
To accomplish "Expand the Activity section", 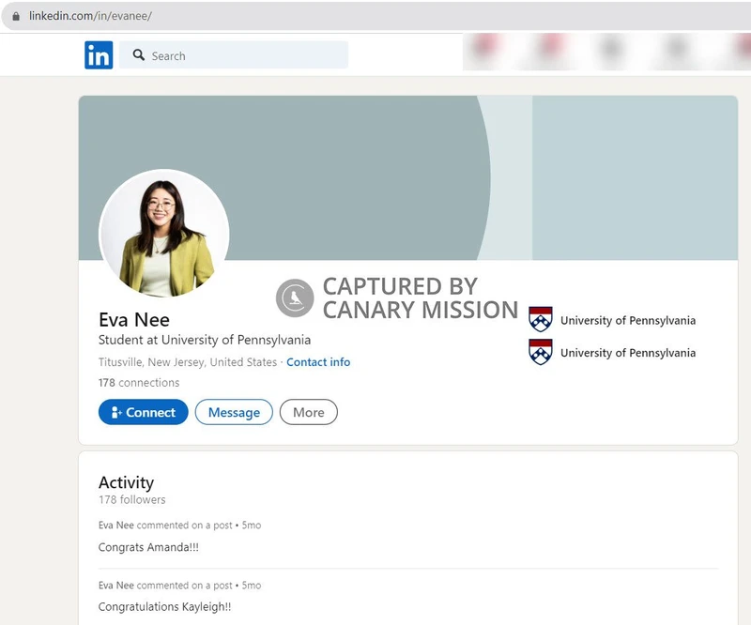I will [125, 481].
